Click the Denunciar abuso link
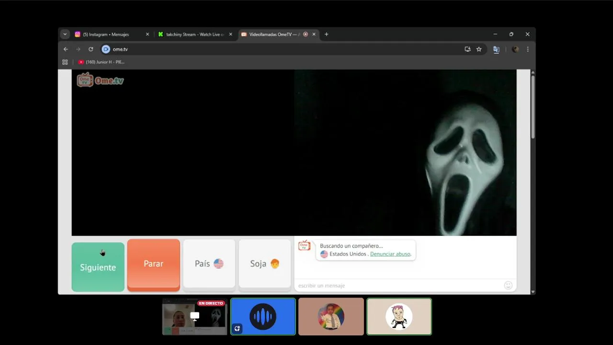 390,254
